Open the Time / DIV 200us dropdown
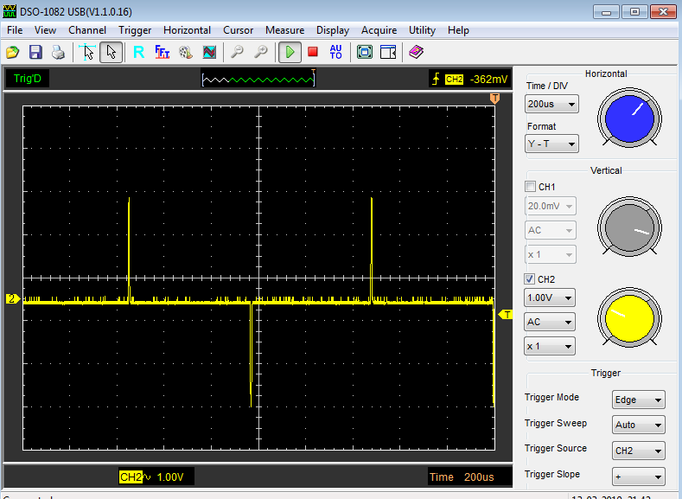Image resolution: width=682 pixels, height=499 pixels. (551, 104)
